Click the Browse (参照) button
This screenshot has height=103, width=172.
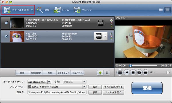pos(95,92)
